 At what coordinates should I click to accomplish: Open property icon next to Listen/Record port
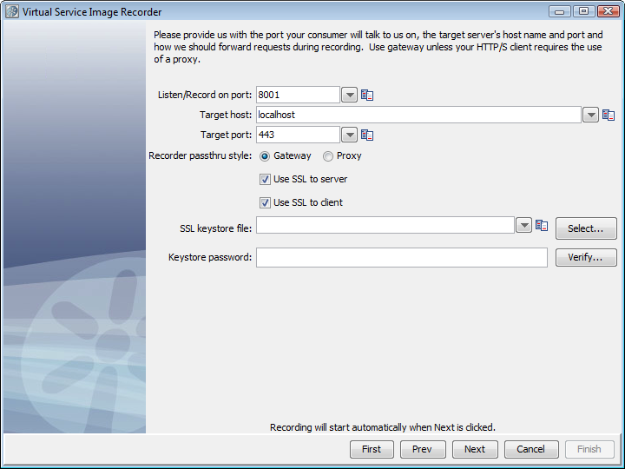[367, 96]
